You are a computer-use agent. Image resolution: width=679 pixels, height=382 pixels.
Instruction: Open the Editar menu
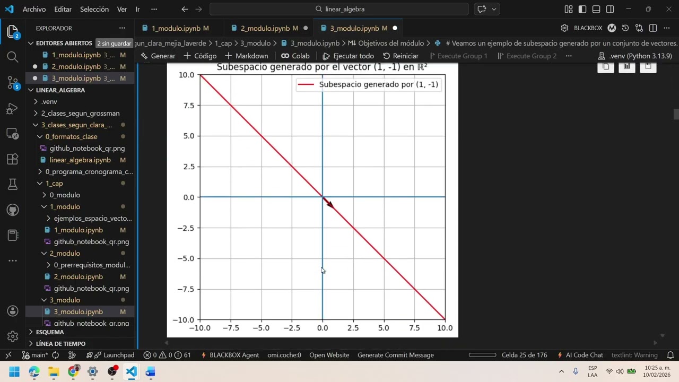tap(63, 9)
